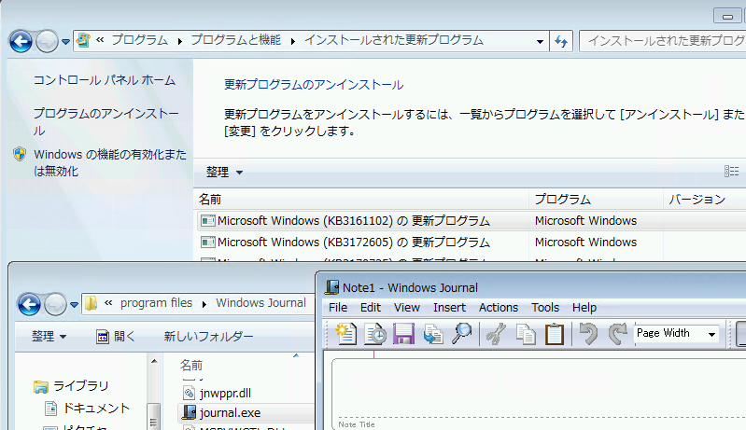
Task: Click the プログラムと機能 breadcrumb
Action: pyautogui.click(x=235, y=40)
